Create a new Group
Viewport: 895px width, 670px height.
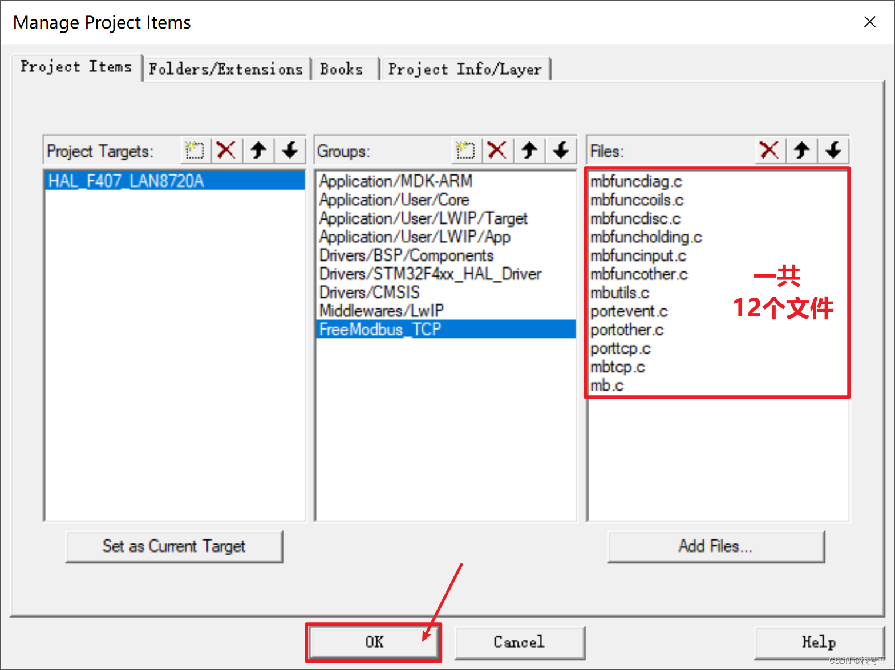point(466,151)
